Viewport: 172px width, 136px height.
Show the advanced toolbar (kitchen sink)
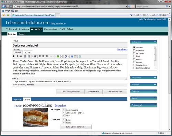tap(75, 57)
